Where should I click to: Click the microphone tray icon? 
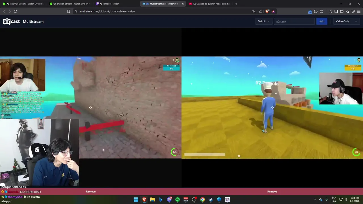pyautogui.click(x=327, y=199)
